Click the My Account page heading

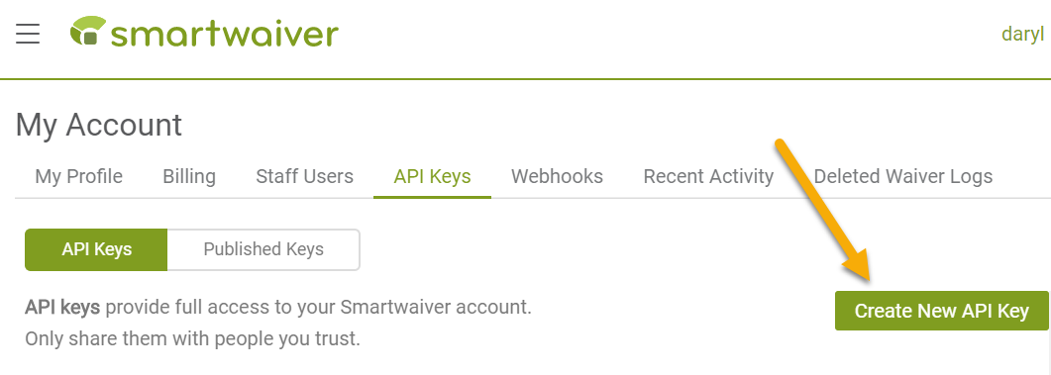point(98,126)
